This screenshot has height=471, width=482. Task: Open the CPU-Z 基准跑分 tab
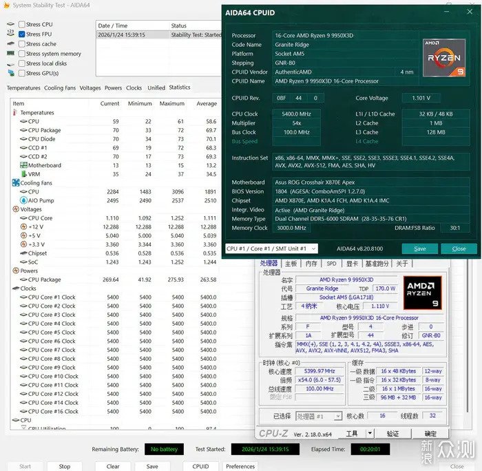point(377,264)
